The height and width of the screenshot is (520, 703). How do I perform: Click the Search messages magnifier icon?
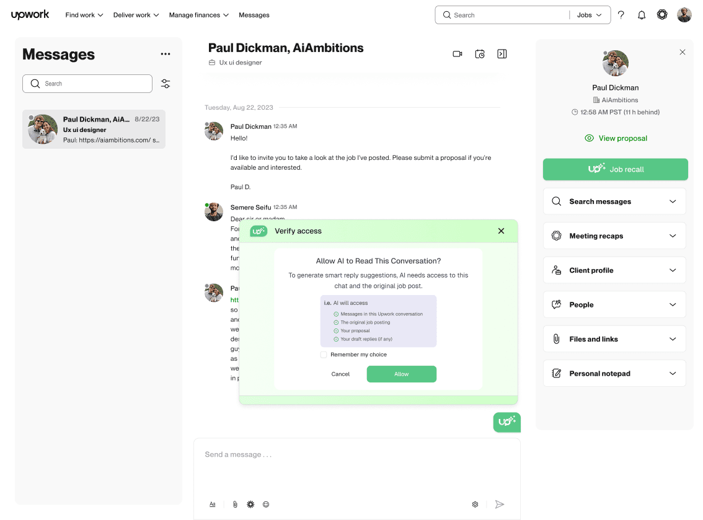click(x=557, y=201)
